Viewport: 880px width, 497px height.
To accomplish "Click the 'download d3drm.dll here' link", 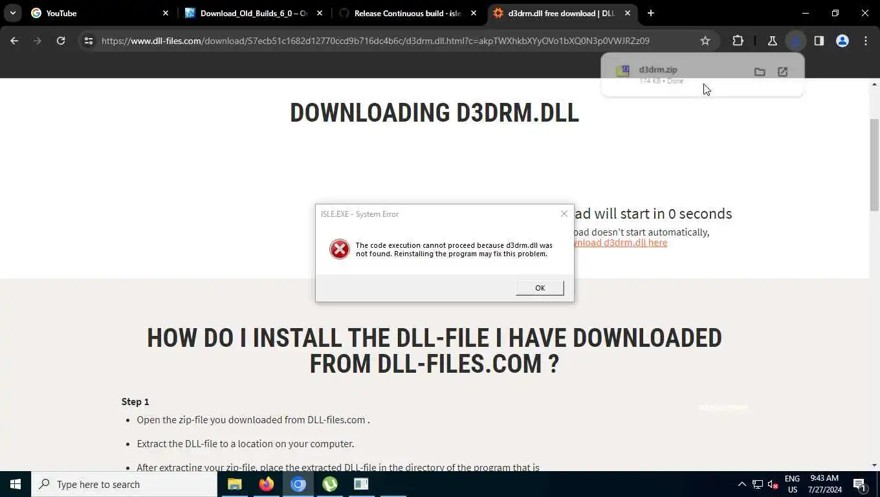I will [x=620, y=243].
